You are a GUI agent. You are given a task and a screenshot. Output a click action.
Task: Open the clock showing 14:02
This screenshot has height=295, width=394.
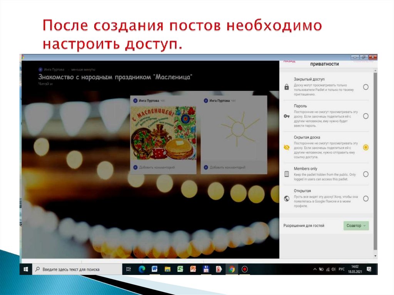click(x=355, y=269)
